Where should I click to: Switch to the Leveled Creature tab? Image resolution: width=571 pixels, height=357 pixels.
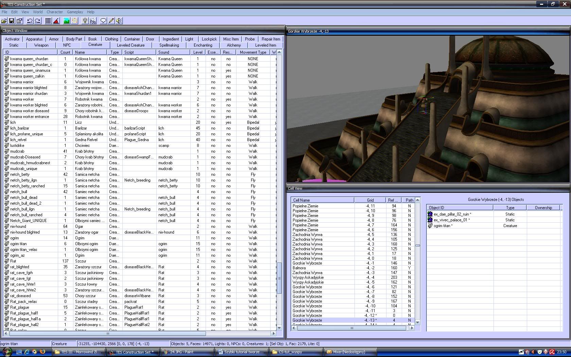click(131, 45)
